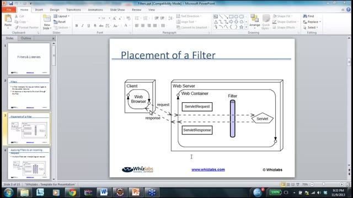Switch to the Transitions ribbon tab
This screenshot has height=198, width=353.
(x=73, y=10)
